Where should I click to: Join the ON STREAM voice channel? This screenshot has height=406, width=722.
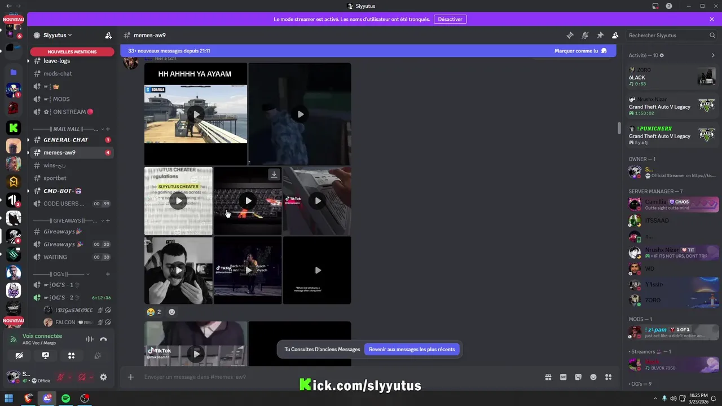(x=72, y=112)
